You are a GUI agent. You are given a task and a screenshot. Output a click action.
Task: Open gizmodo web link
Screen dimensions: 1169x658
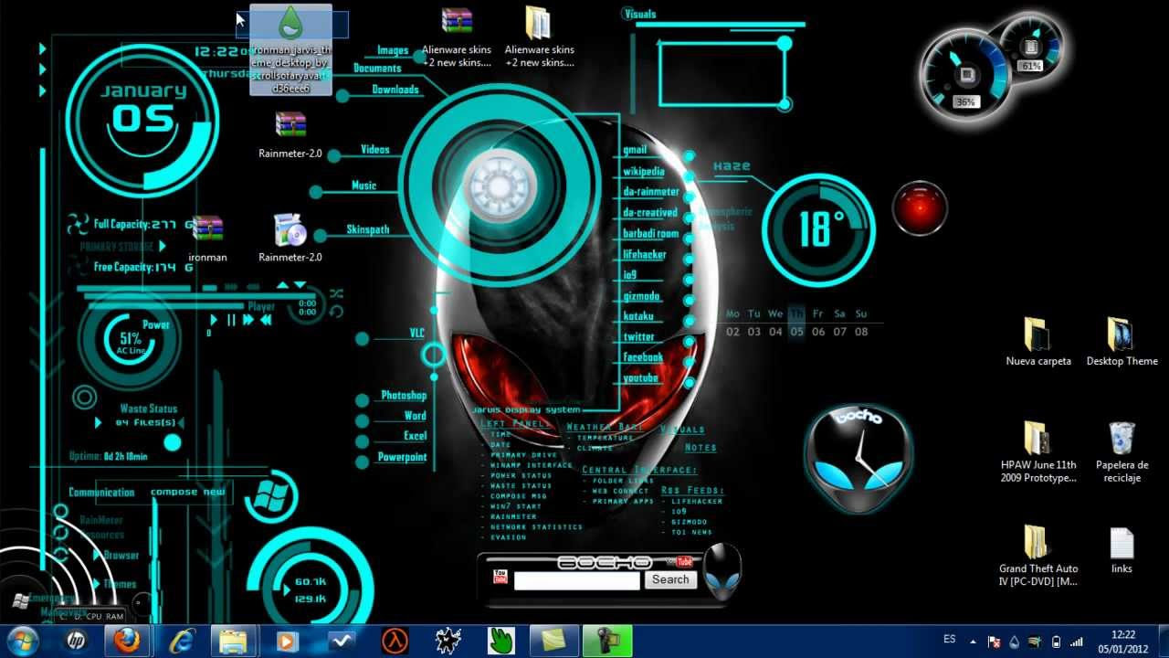(x=641, y=297)
